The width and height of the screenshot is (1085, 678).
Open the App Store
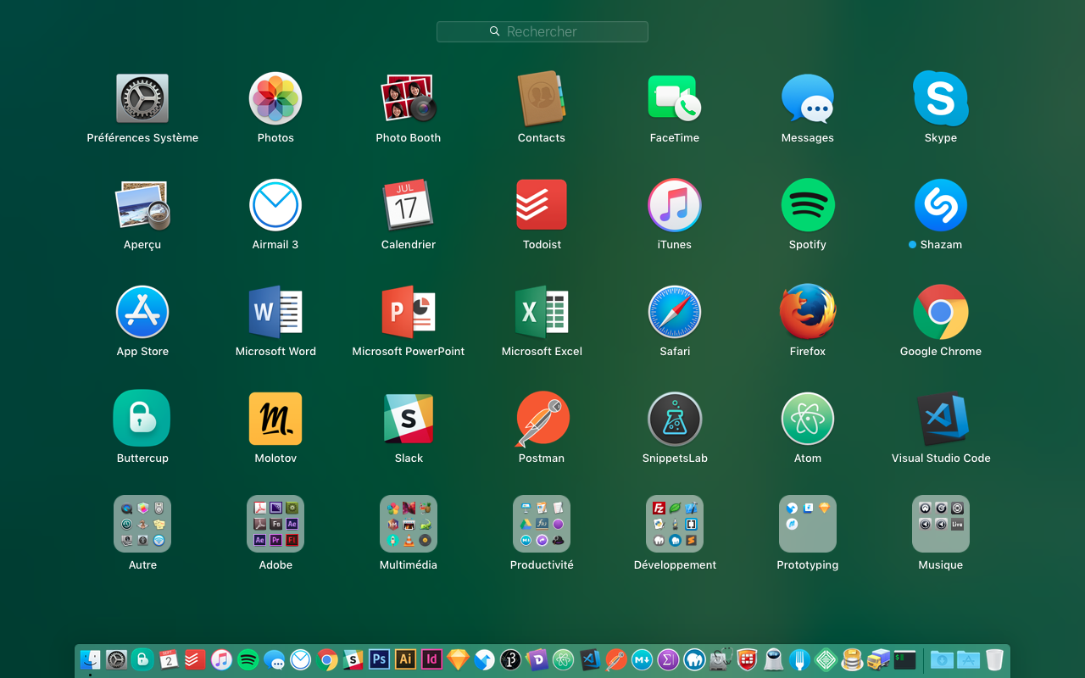tap(142, 313)
